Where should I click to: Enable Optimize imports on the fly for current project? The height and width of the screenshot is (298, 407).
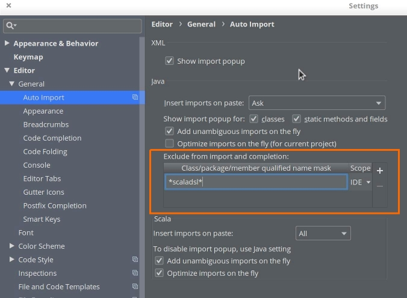(170, 144)
